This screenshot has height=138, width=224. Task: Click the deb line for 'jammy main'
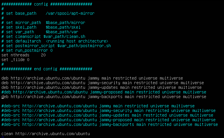[x=92, y=78]
